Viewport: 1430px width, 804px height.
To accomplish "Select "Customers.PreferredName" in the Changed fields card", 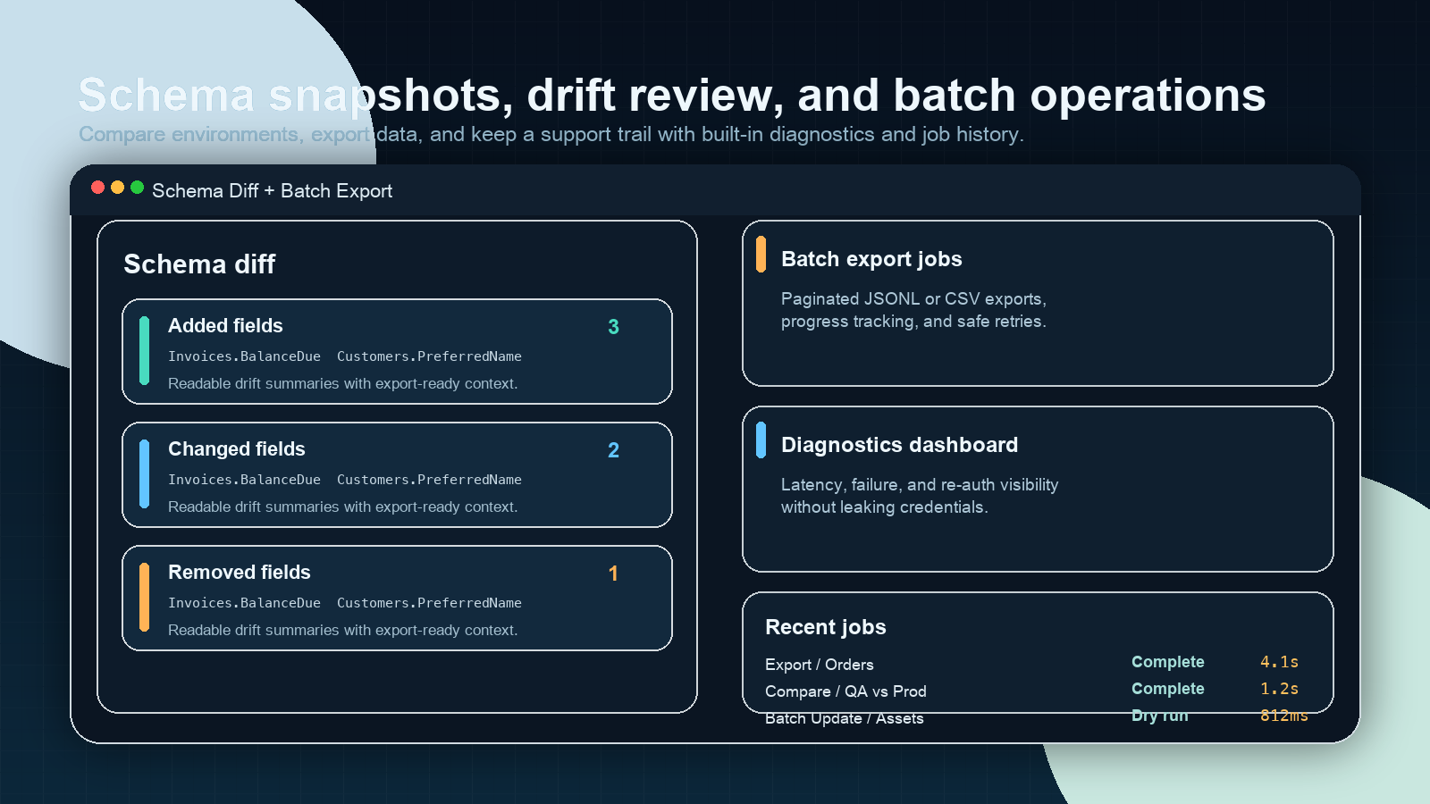I will [x=429, y=480].
